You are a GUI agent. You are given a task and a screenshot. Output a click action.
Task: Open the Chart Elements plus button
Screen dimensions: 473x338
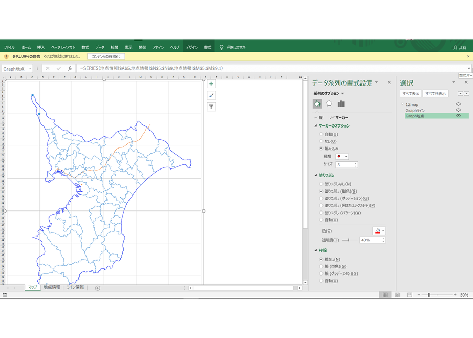tap(211, 83)
